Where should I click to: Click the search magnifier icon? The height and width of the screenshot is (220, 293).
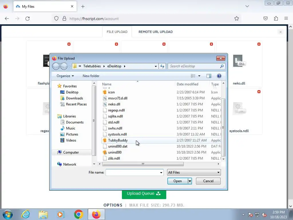point(222,66)
